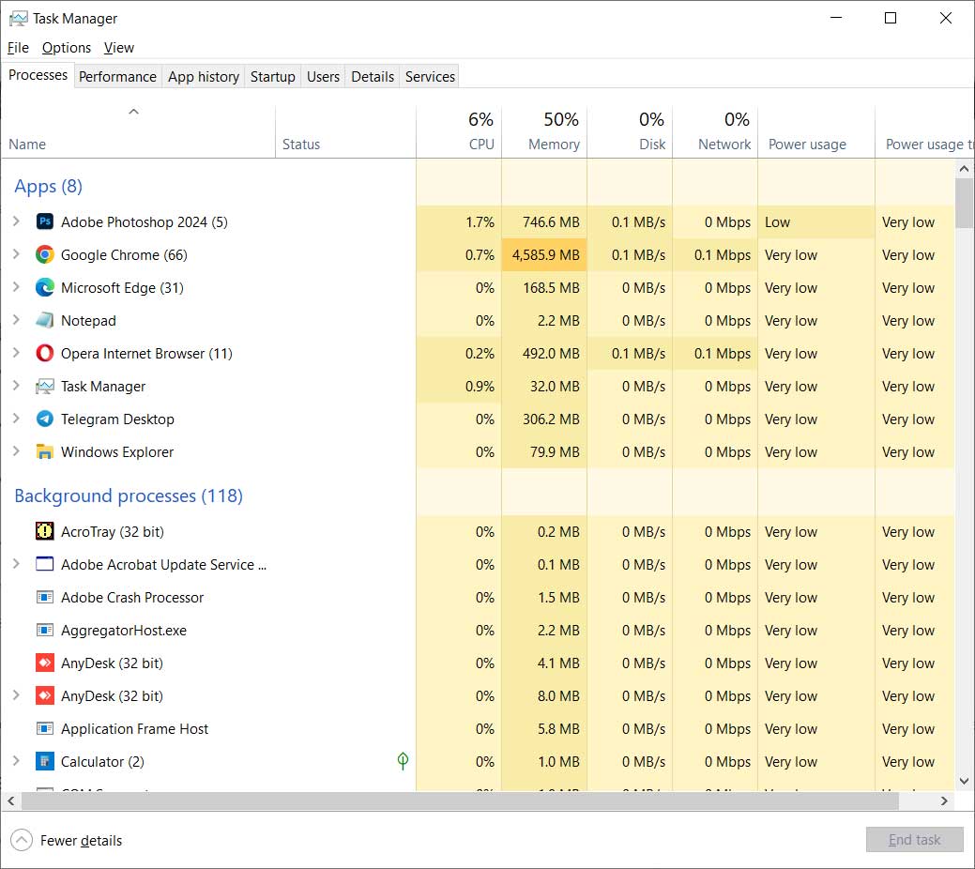Image resolution: width=975 pixels, height=869 pixels.
Task: Collapse to fewer details view
Action: 66,840
